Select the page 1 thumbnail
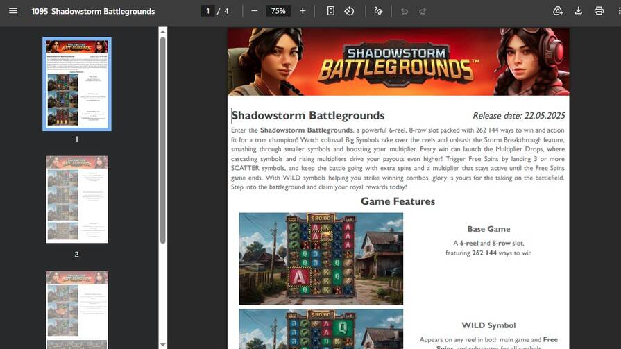 point(77,84)
